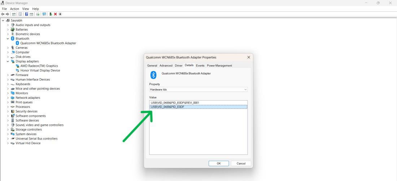397x181 pixels.
Task: Open the Action menu
Action: (x=14, y=9)
